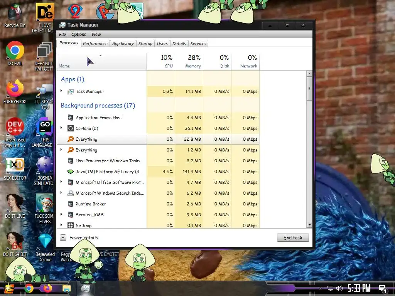Open File Explorer from the taskbar

67,288
